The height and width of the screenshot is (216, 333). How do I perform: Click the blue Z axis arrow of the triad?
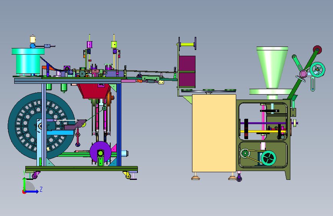click(32, 191)
